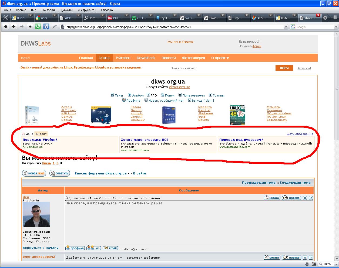Open Поиск forum search icon link
This screenshot has width=339, height=268.
coord(167,95)
